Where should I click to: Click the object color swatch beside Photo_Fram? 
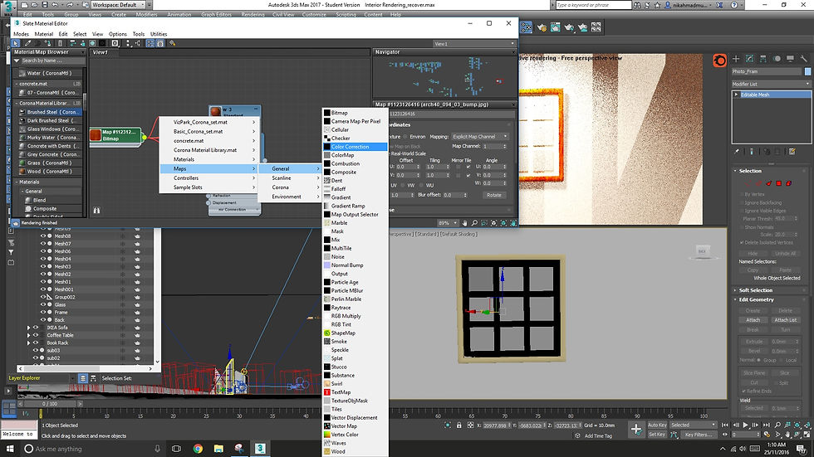coord(807,71)
